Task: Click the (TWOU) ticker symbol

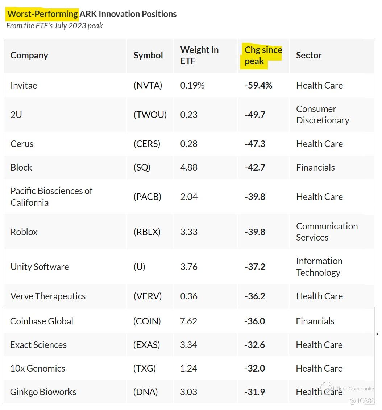Action: click(150, 115)
